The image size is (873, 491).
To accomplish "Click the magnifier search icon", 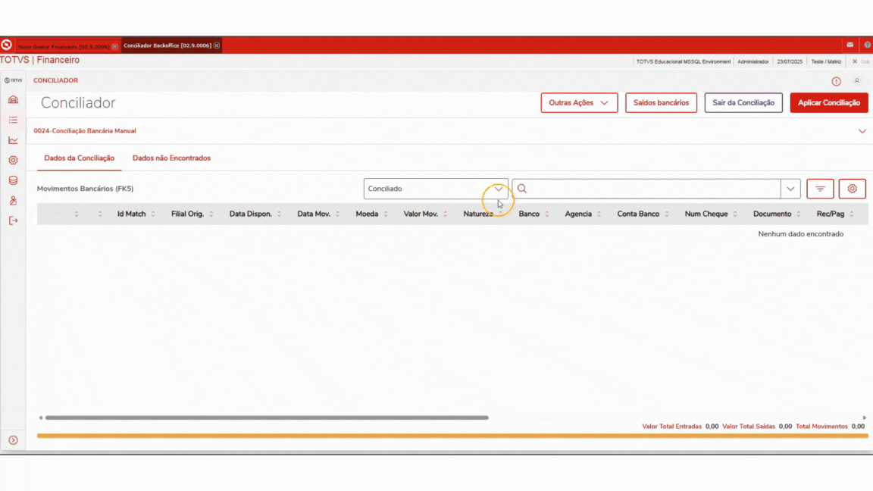I will click(x=521, y=189).
